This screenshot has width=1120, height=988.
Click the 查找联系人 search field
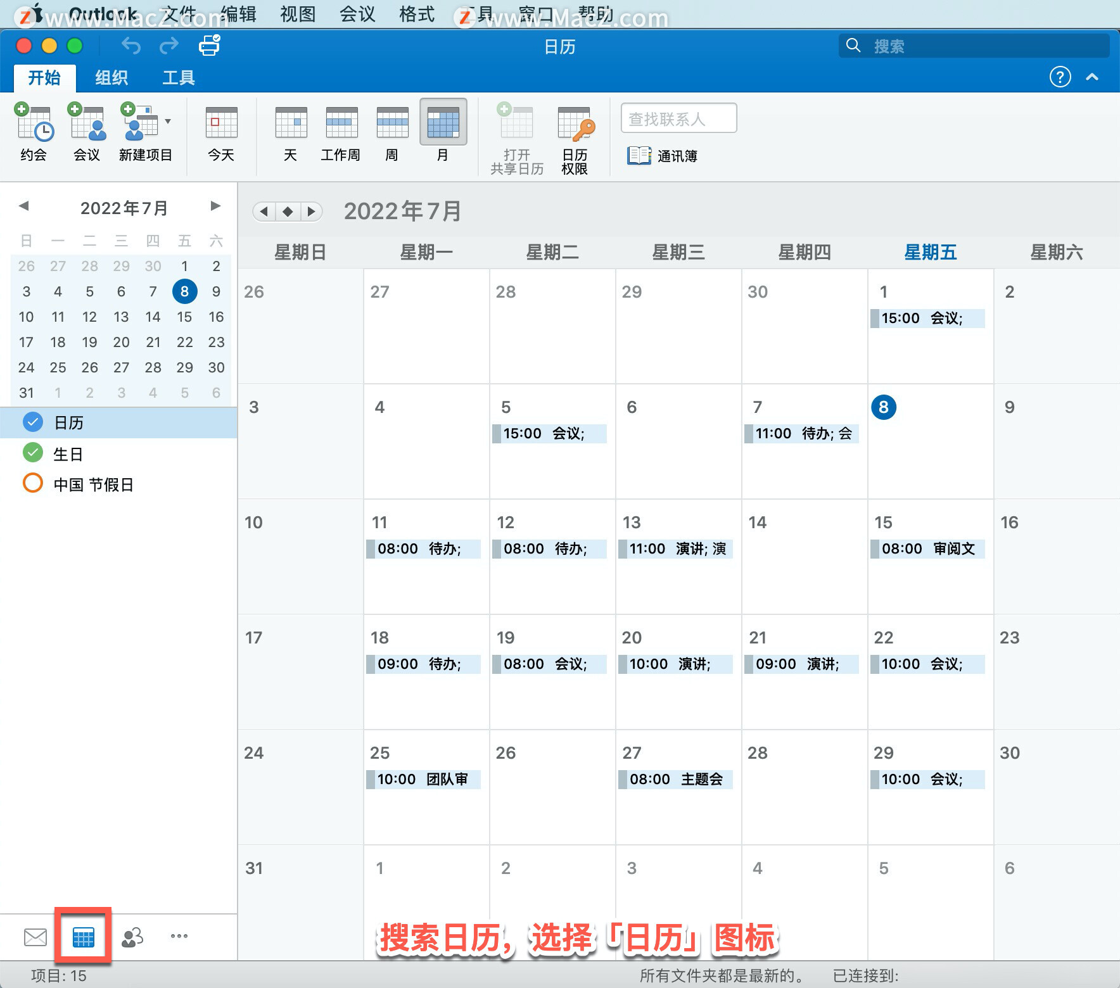(678, 118)
